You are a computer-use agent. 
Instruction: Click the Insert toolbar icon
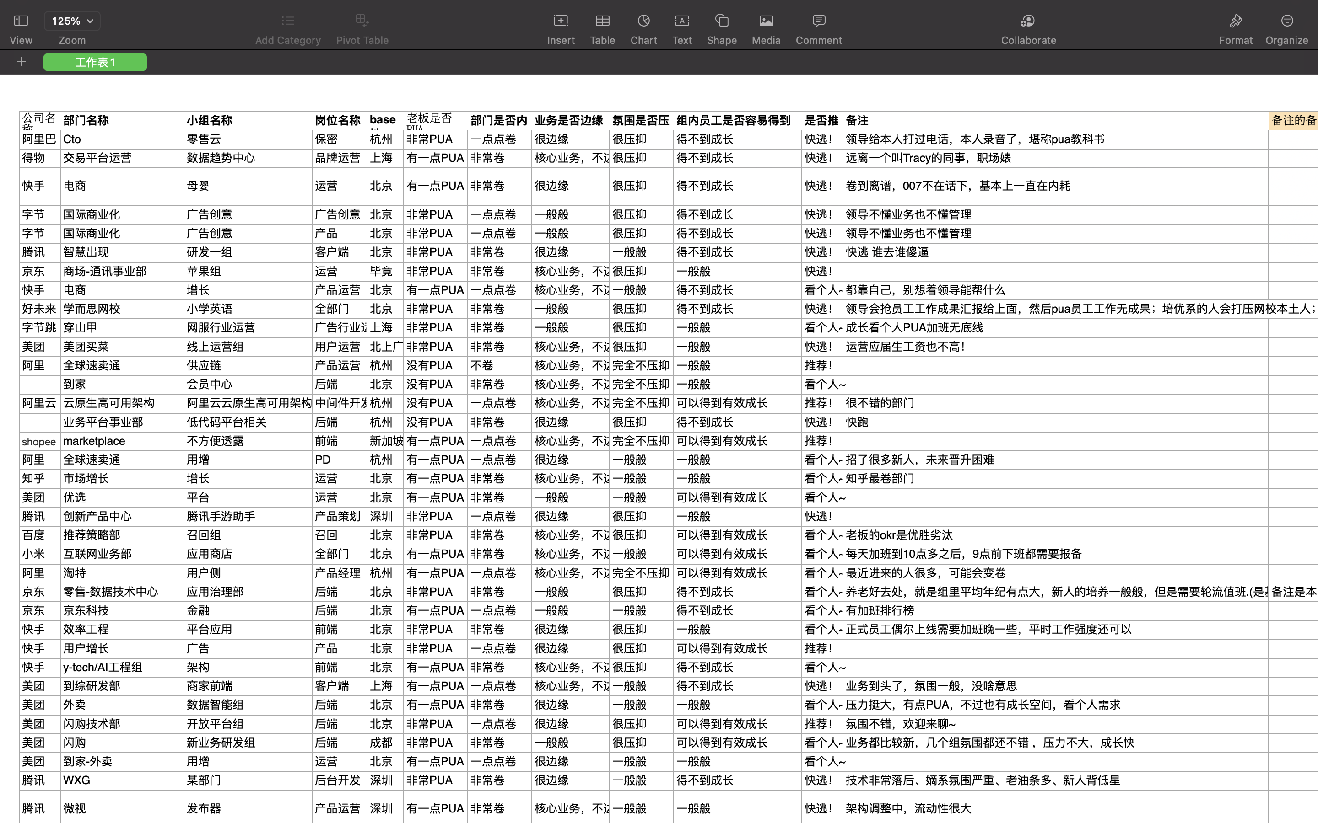[561, 21]
